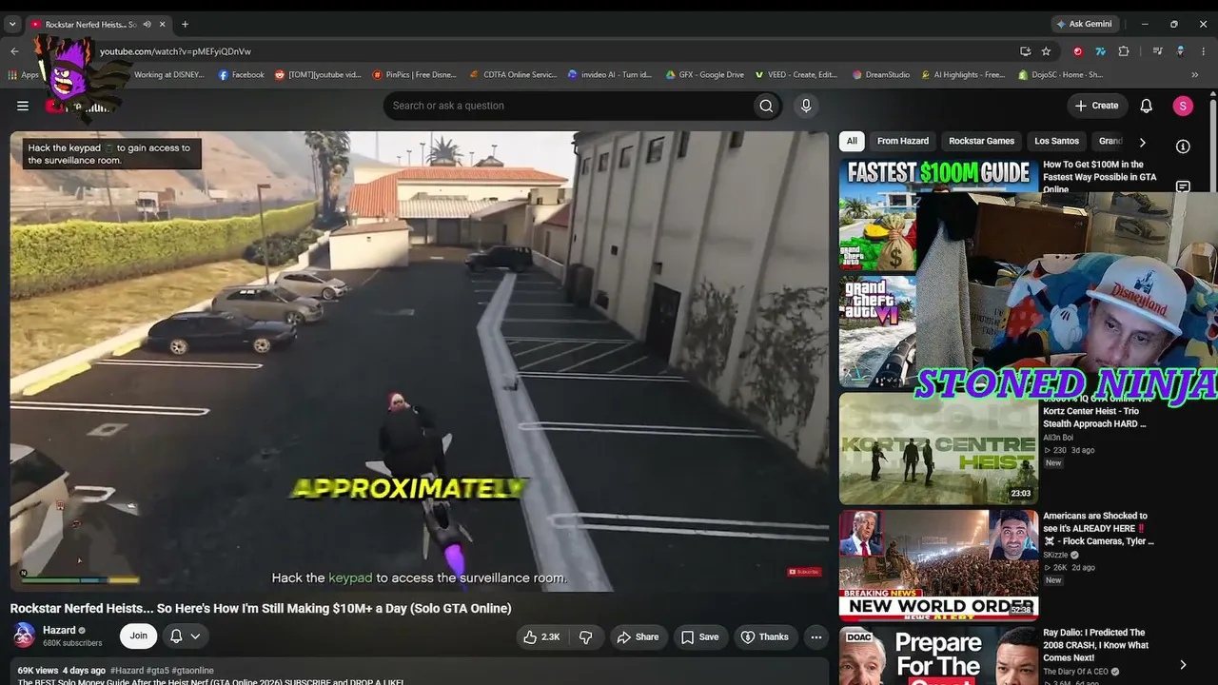Open the Apps bookmarks shortcut

pos(24,74)
